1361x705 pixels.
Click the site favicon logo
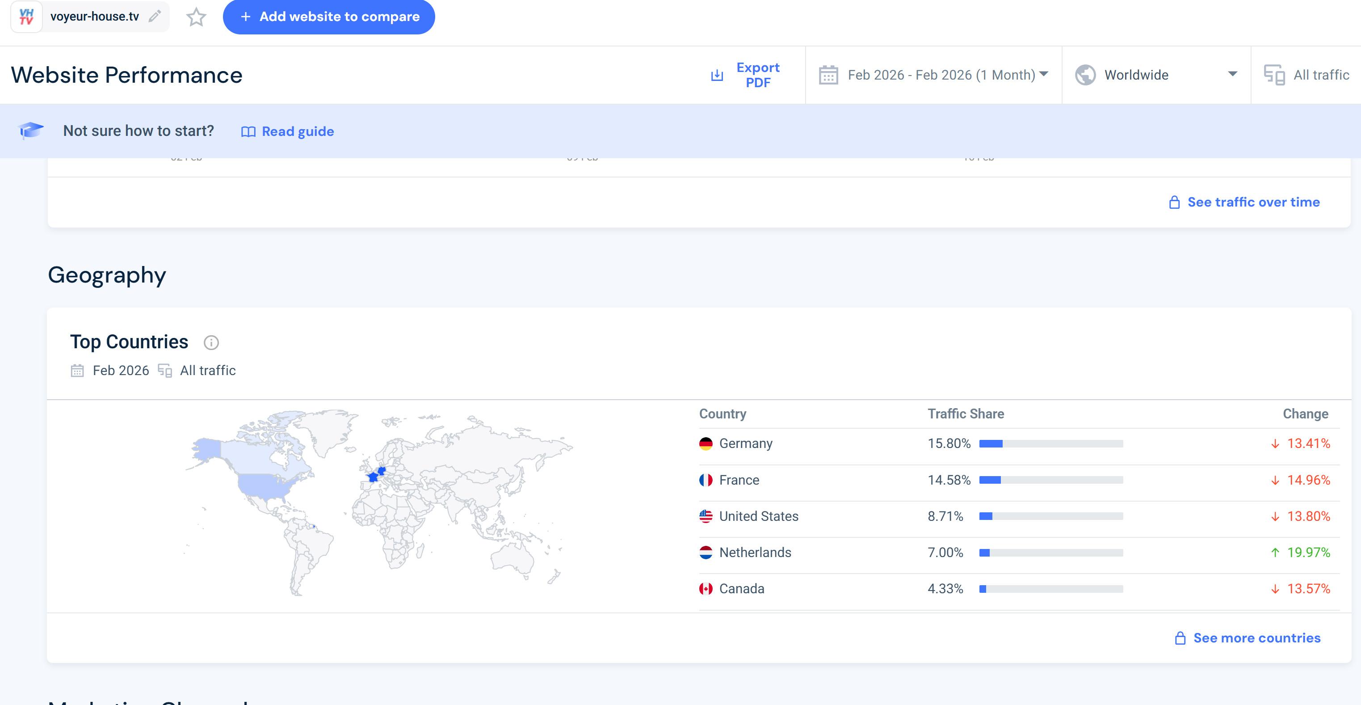26,17
